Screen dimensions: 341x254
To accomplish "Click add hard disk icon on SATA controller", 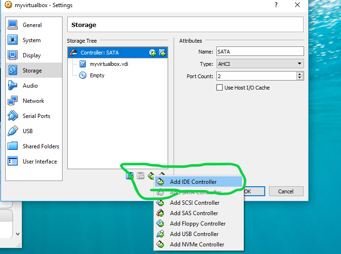I will pyautogui.click(x=162, y=53).
